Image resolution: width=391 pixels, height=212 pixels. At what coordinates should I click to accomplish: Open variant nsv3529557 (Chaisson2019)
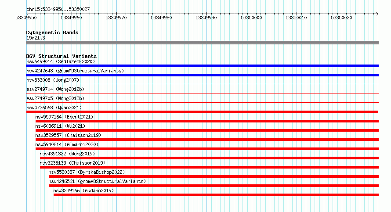coord(69,135)
